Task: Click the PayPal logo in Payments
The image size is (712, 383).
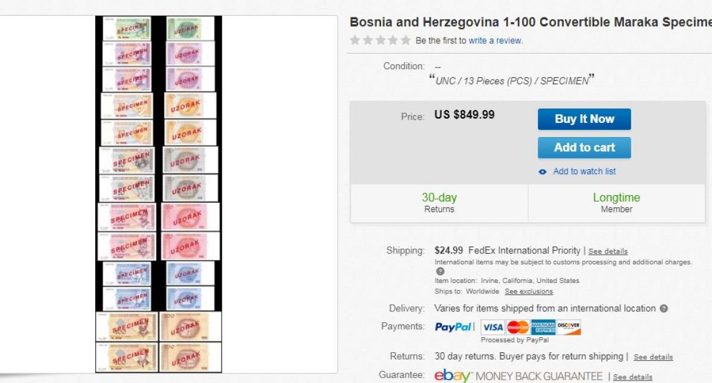Action: pos(453,327)
